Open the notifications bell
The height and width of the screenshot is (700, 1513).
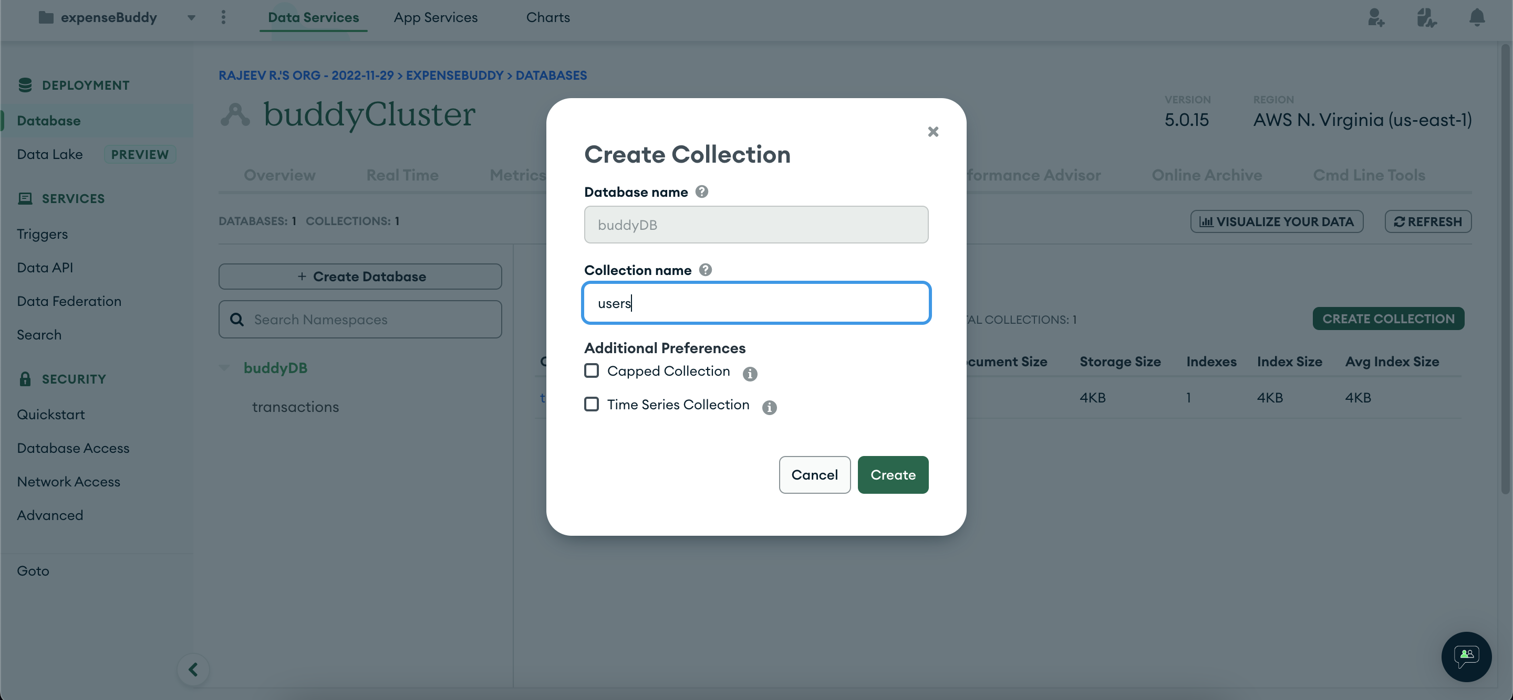pos(1476,18)
